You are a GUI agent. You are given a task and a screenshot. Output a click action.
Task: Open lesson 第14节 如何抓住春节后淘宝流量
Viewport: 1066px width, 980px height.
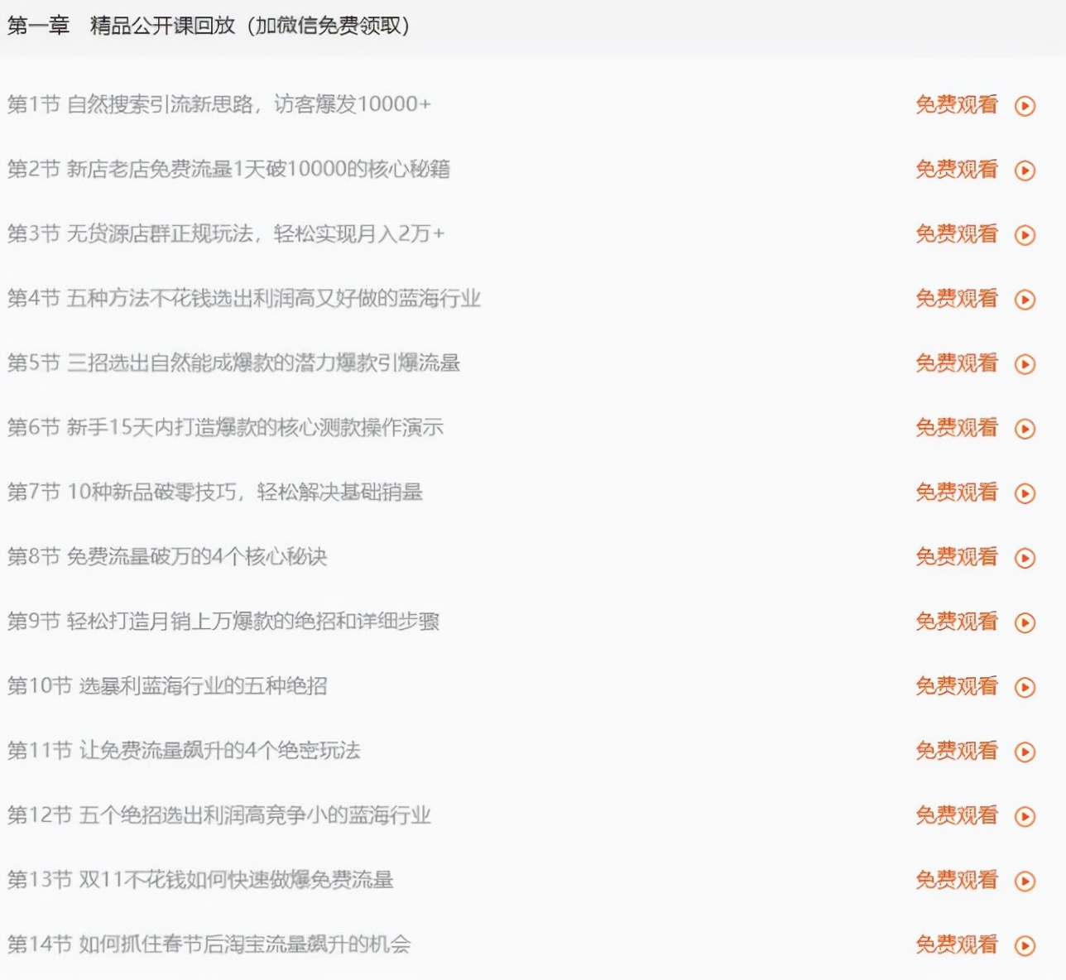(x=209, y=944)
